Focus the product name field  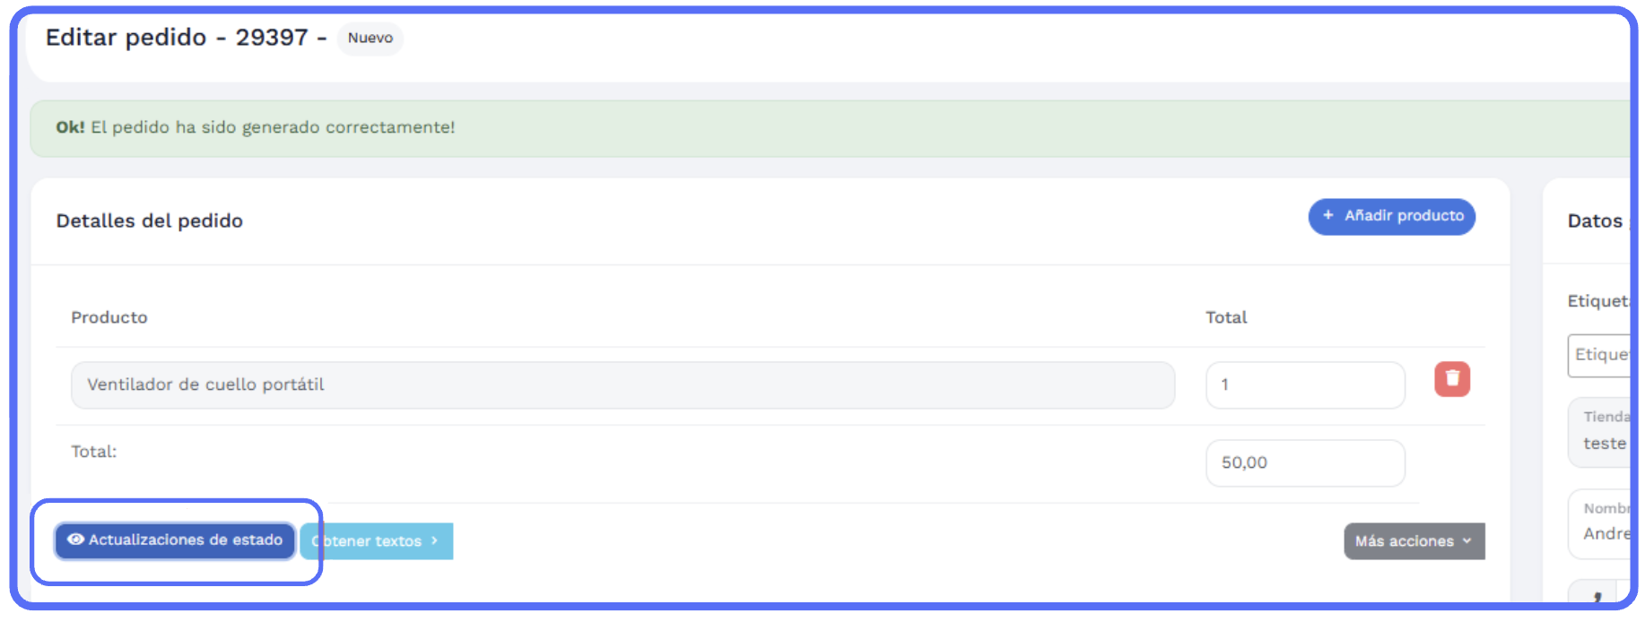(622, 385)
